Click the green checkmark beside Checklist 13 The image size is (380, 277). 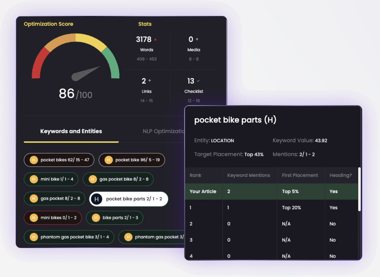(198, 81)
